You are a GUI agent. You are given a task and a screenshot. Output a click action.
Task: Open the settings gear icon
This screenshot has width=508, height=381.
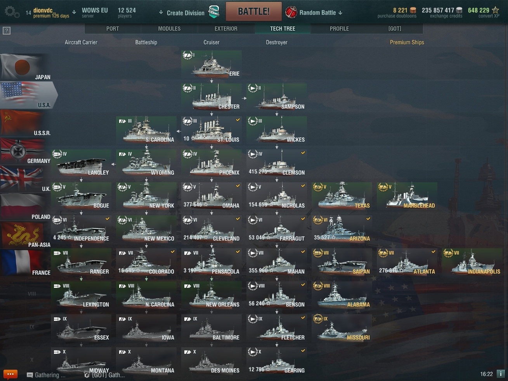[12, 12]
